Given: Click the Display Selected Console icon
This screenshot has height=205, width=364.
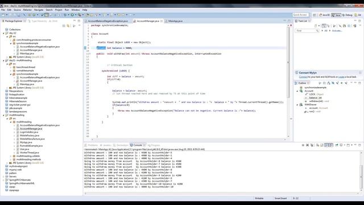Looking at the screenshot, I should click(341, 145).
